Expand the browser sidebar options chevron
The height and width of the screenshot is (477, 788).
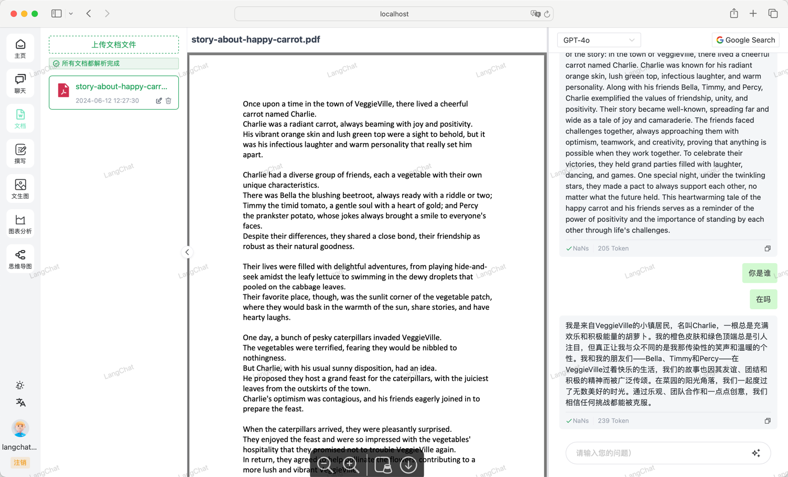point(71,14)
